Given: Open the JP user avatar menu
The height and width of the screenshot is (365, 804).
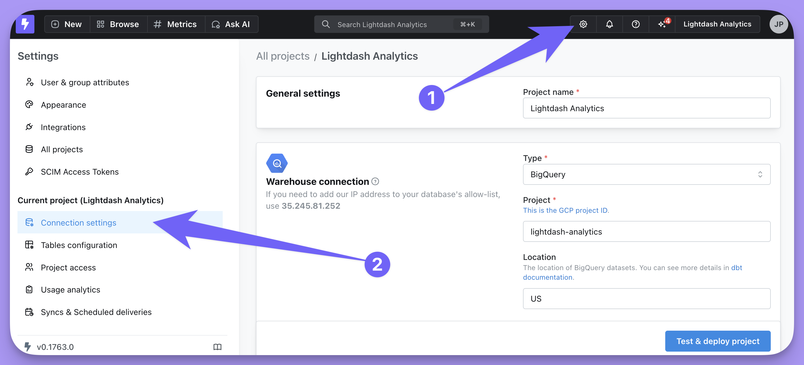Looking at the screenshot, I should 778,24.
